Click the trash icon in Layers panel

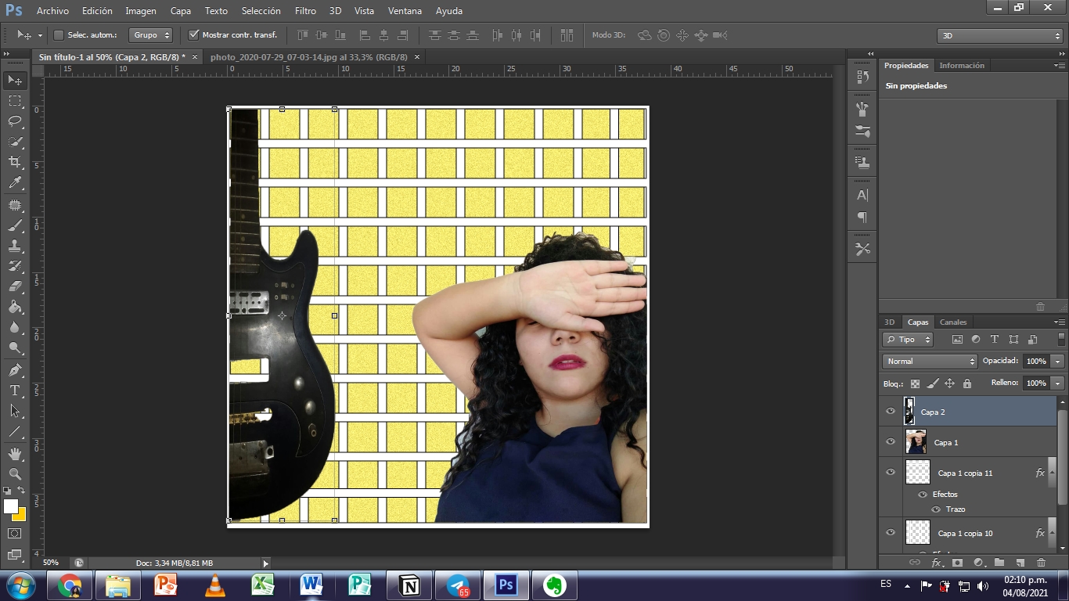[x=1041, y=562]
